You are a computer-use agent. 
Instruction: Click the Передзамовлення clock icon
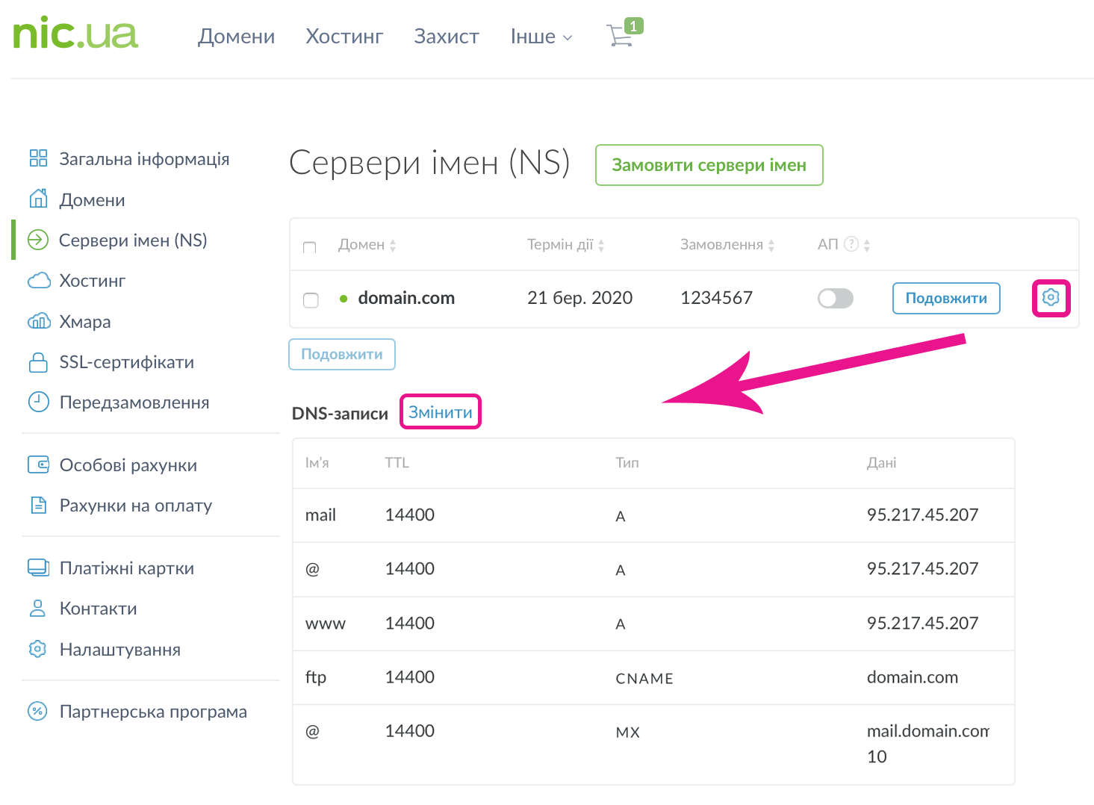(38, 402)
